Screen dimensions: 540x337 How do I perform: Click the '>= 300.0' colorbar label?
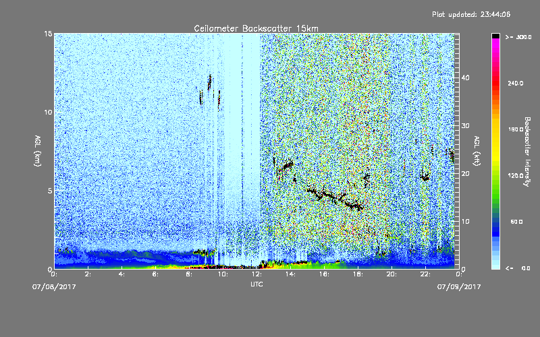tap(518, 37)
